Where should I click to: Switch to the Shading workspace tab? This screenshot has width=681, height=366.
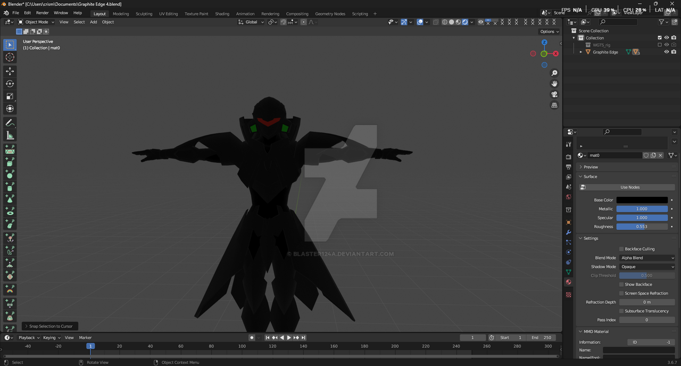click(x=222, y=14)
